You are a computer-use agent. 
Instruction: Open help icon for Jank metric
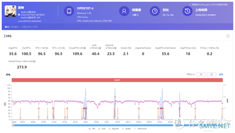(x=100, y=48)
